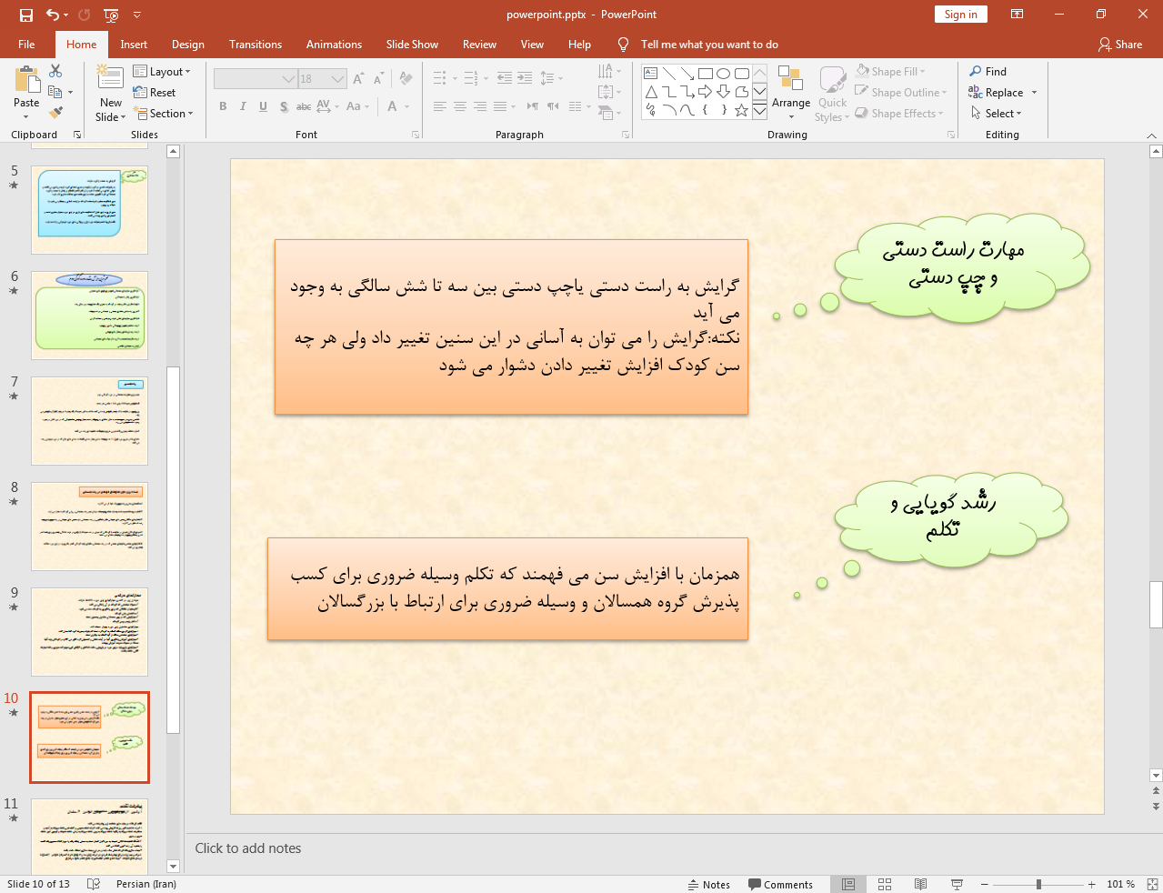Image resolution: width=1163 pixels, height=893 pixels.
Task: Start the slide show from the status bar
Action: 957,884
